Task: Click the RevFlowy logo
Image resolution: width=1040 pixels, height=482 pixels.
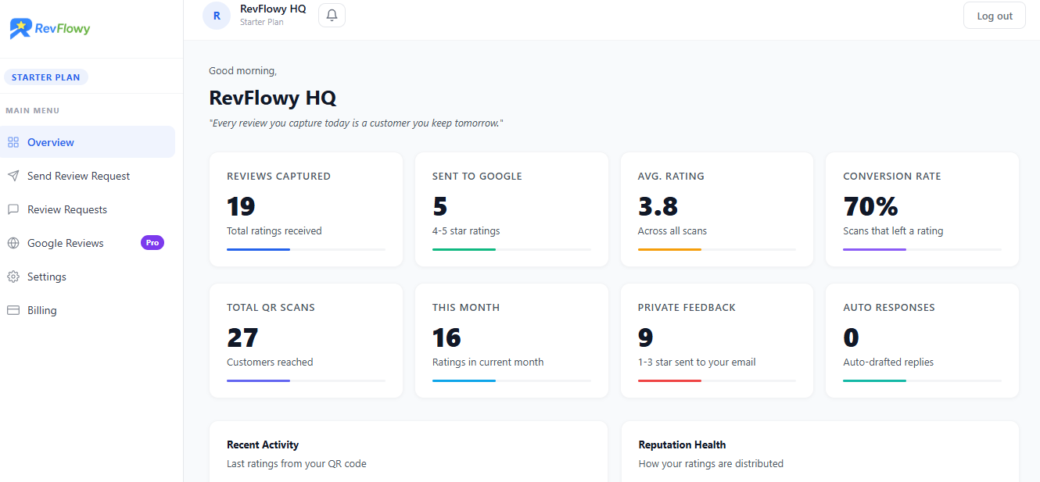Action: (x=50, y=29)
